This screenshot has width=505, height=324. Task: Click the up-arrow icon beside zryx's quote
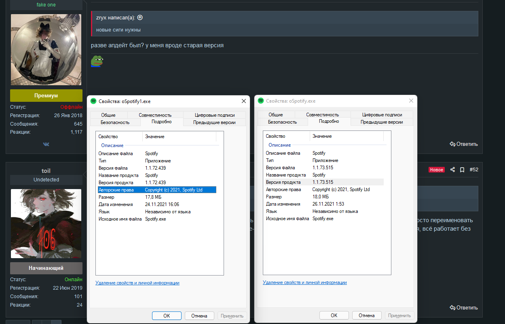coord(140,17)
